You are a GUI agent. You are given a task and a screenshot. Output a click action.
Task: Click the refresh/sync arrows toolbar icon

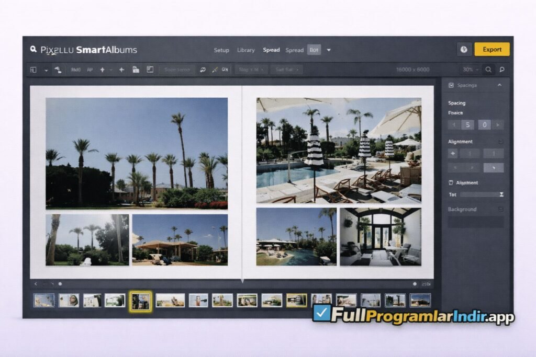coord(203,70)
